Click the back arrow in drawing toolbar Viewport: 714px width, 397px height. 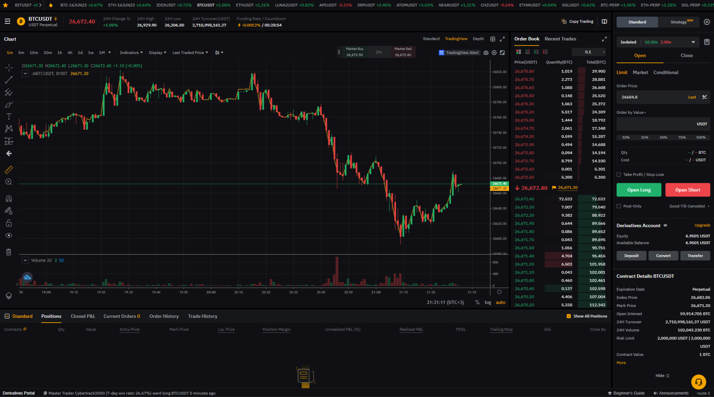(x=9, y=153)
